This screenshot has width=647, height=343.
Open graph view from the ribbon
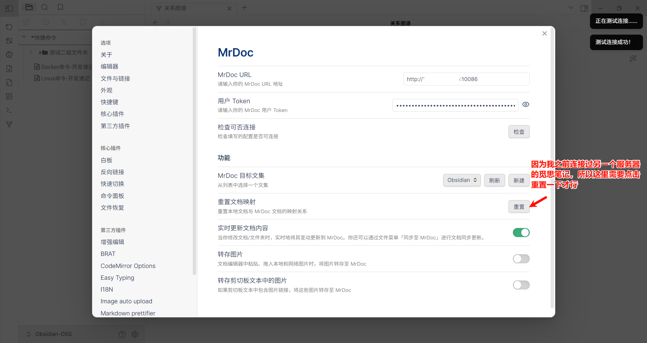pyautogui.click(x=9, y=124)
